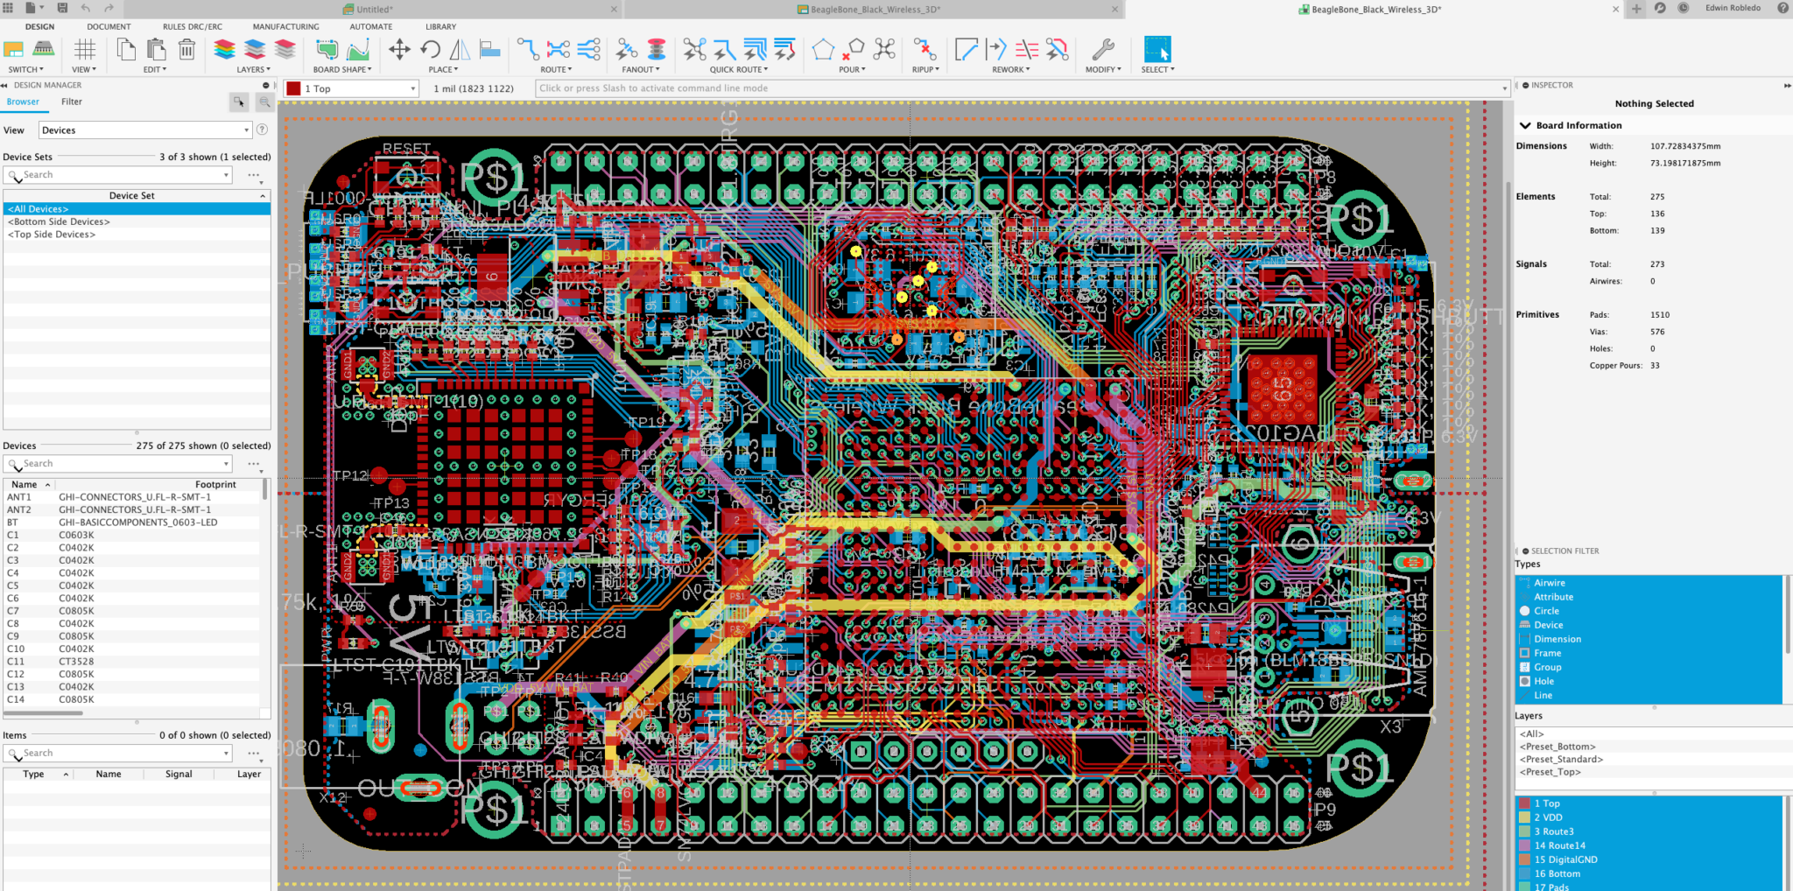Open the View 'Devices' combo box

[x=145, y=130]
